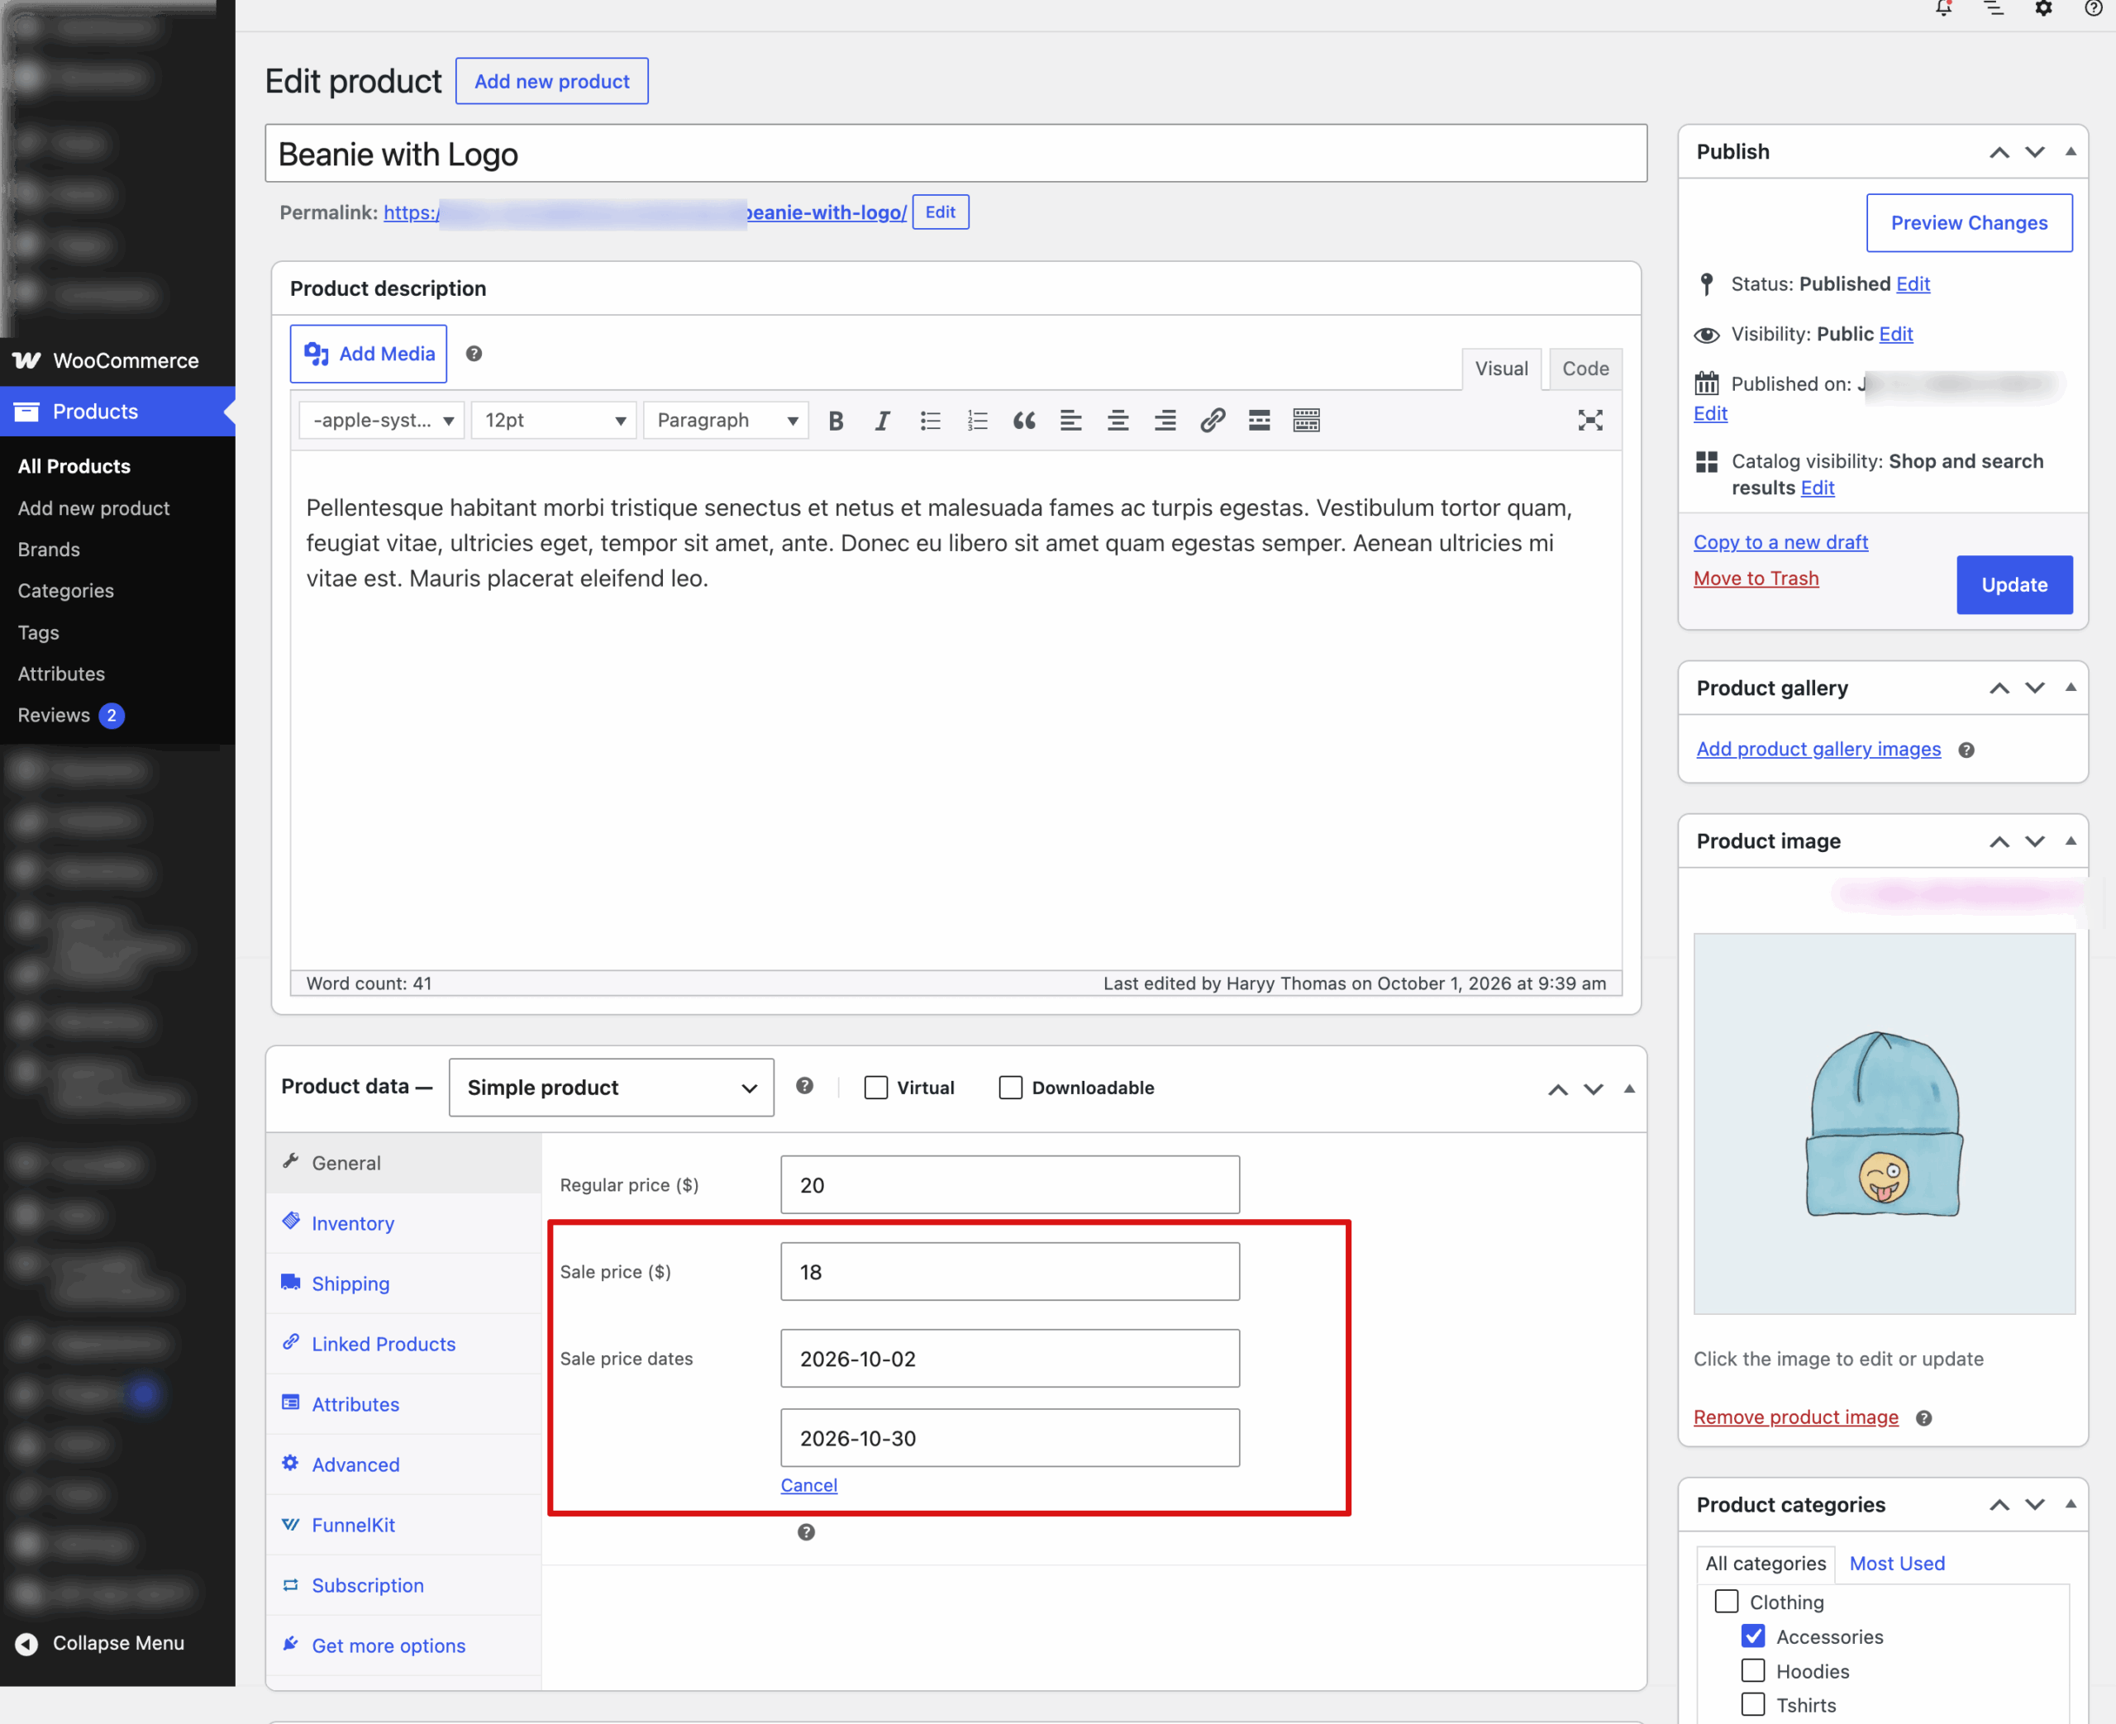This screenshot has width=2116, height=1724.
Task: Click Preview Changes button
Action: [1969, 223]
